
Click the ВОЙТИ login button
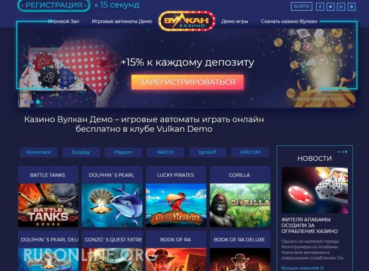tap(301, 7)
